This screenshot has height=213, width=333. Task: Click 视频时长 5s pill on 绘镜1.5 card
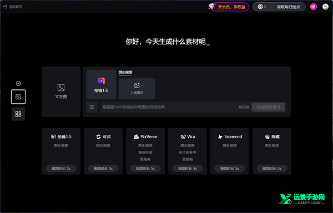coord(61,169)
